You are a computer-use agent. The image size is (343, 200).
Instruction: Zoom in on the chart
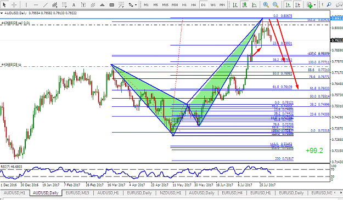(266, 4)
